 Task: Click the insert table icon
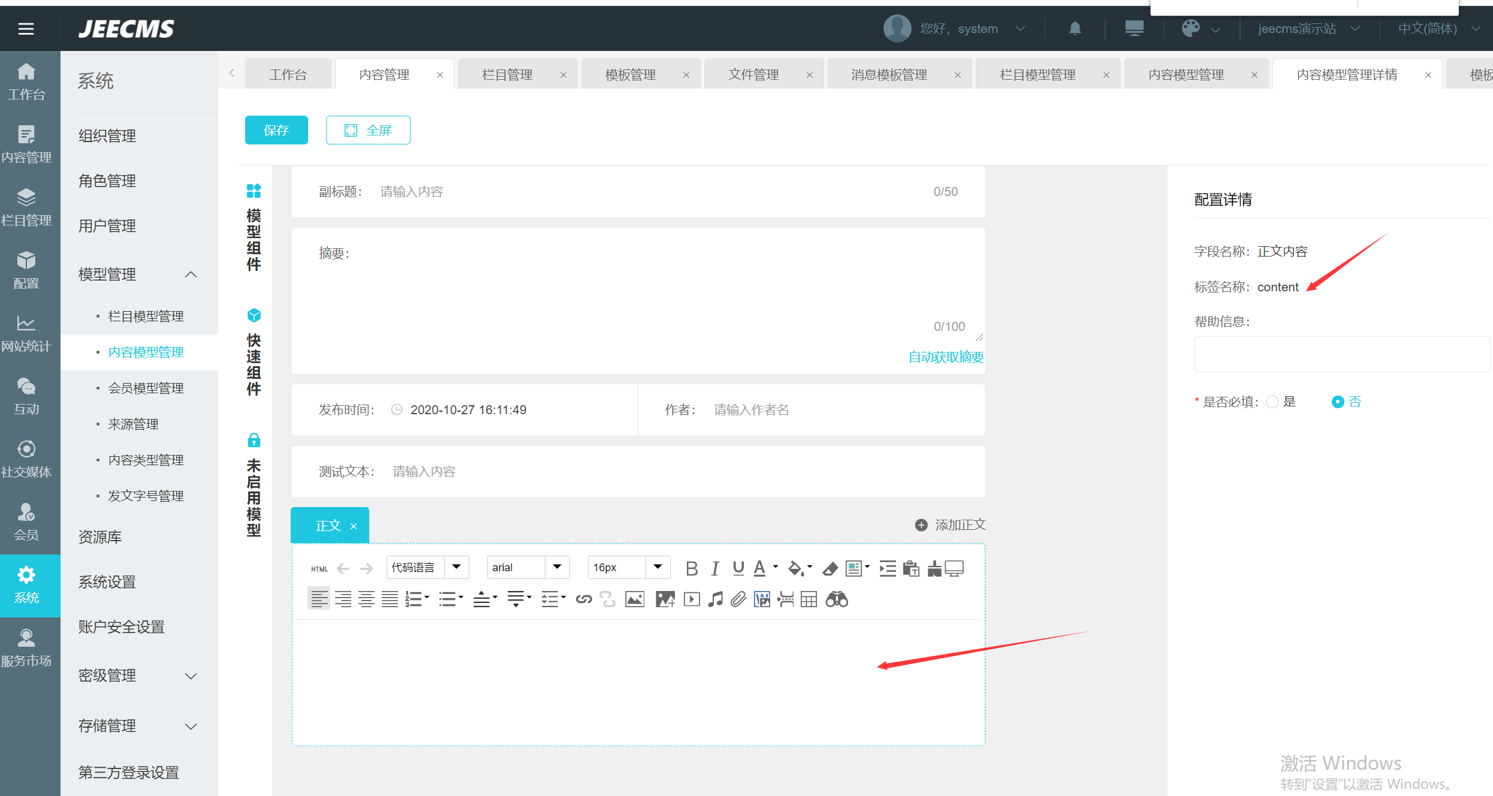point(809,599)
